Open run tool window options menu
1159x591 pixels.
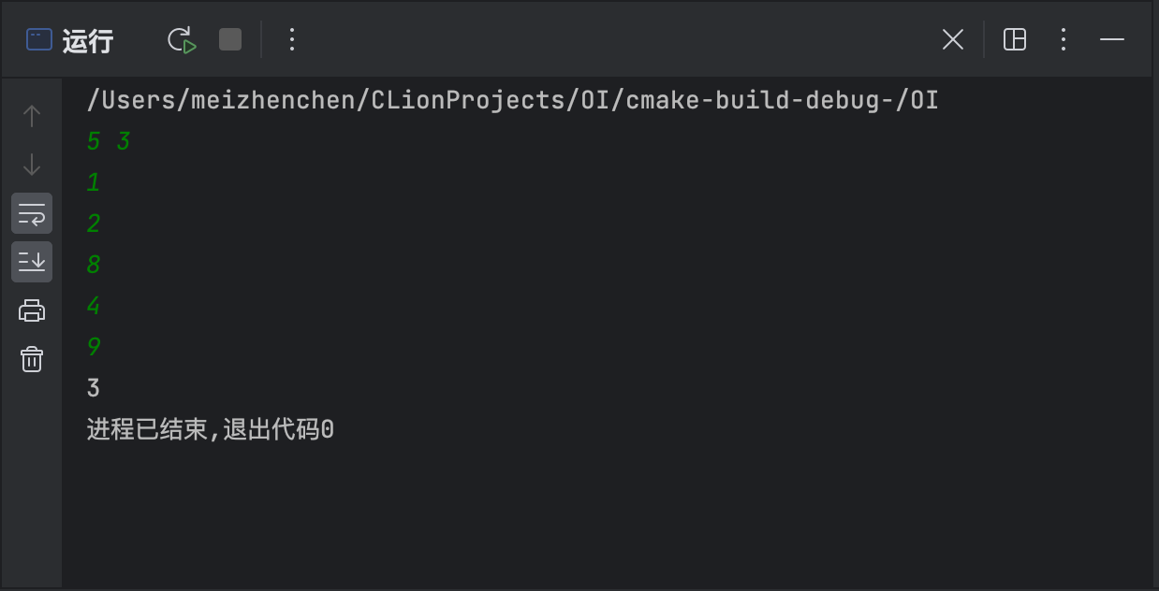(x=1064, y=39)
